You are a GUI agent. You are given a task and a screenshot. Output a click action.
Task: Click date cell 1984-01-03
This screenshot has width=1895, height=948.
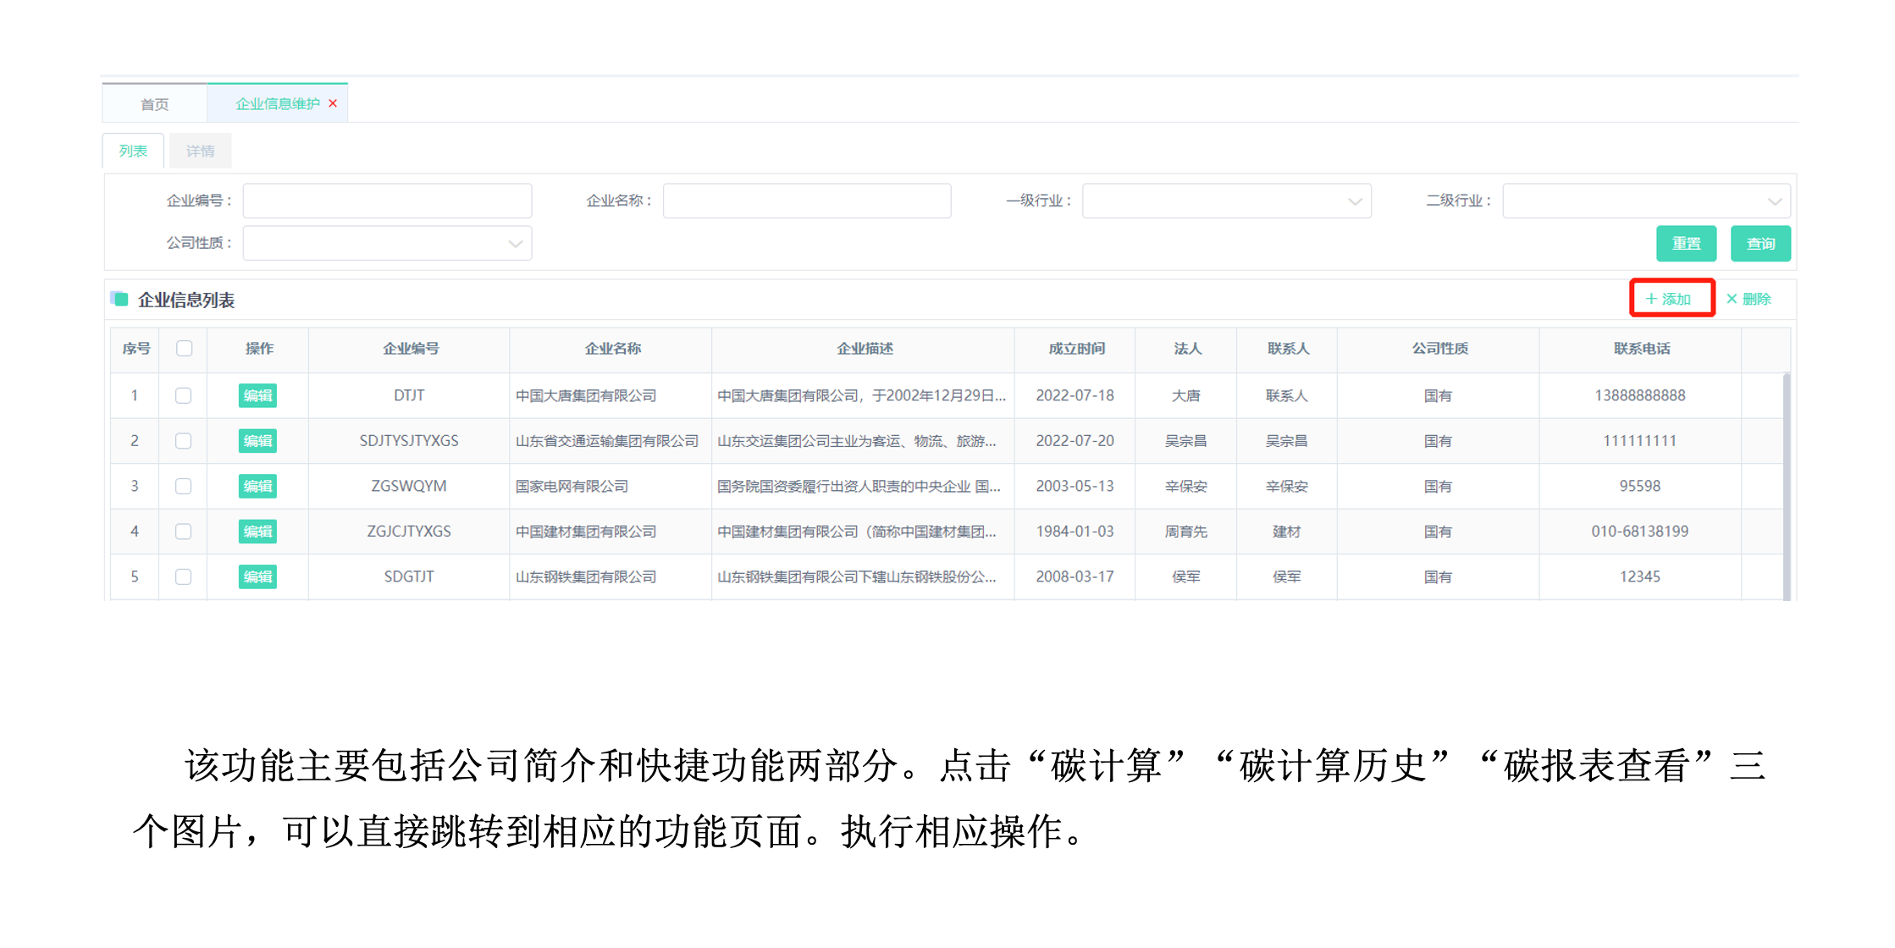[1075, 531]
